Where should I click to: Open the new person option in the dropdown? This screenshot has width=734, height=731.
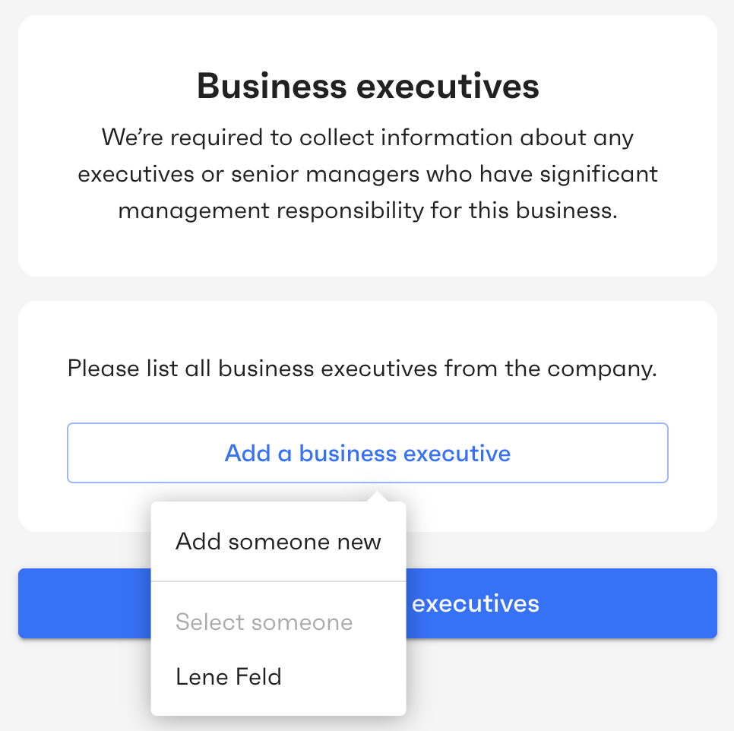pos(279,542)
